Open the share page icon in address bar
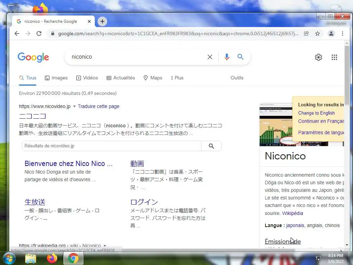This screenshot has height=265, width=353. point(306,33)
